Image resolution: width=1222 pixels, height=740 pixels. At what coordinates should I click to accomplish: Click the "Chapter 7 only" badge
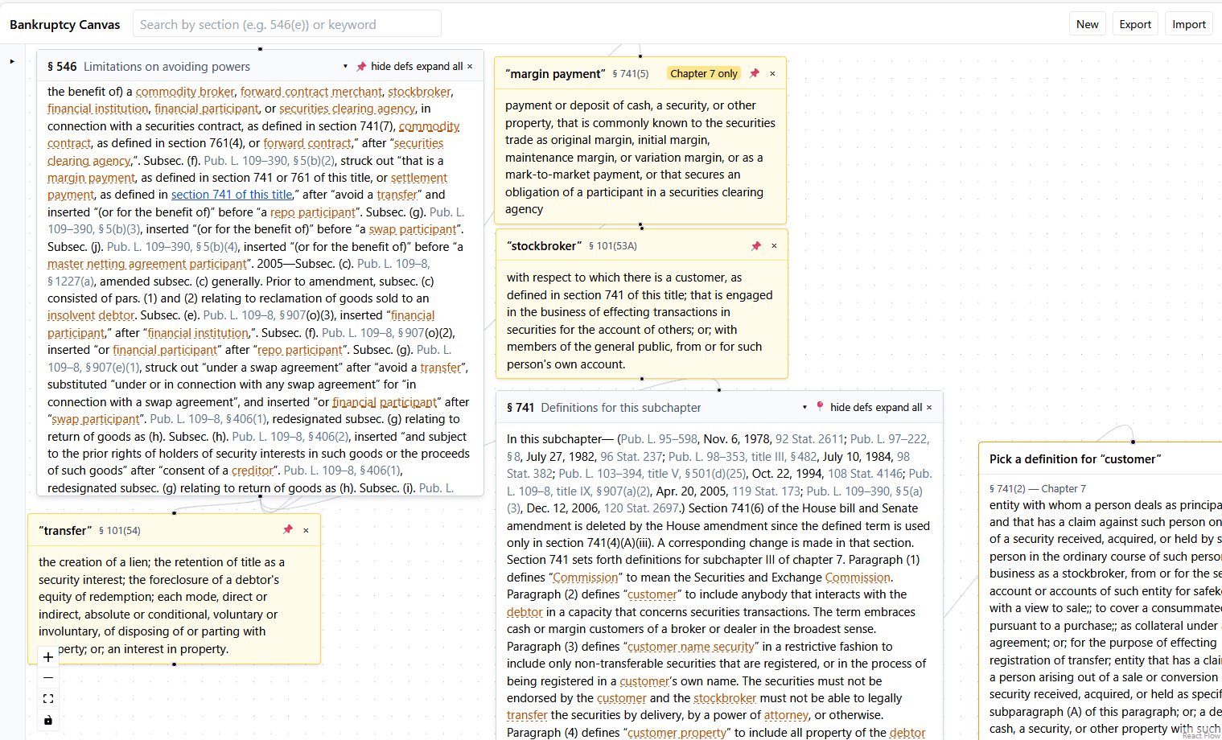pyautogui.click(x=704, y=73)
